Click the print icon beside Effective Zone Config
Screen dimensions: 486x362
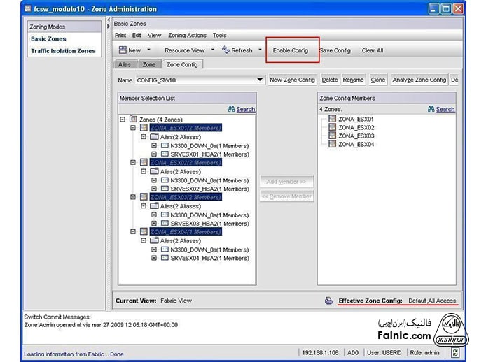[328, 301]
